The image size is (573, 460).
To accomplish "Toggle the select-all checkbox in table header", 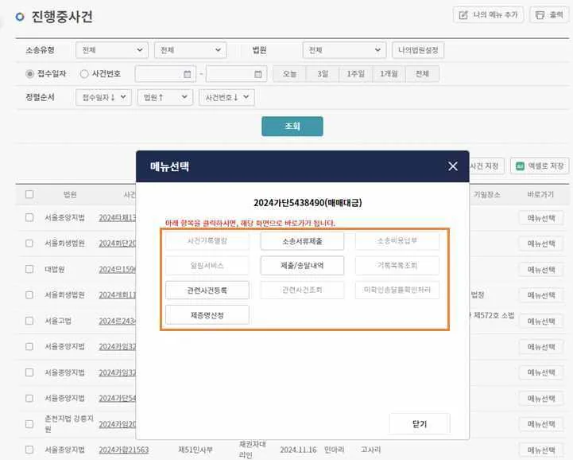I will [29, 194].
